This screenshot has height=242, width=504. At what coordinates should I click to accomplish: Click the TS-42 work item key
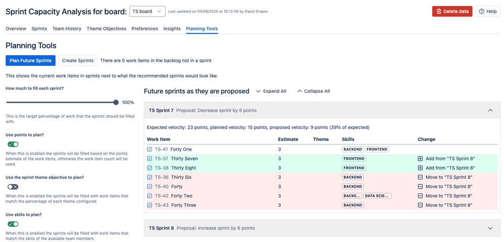162,196
